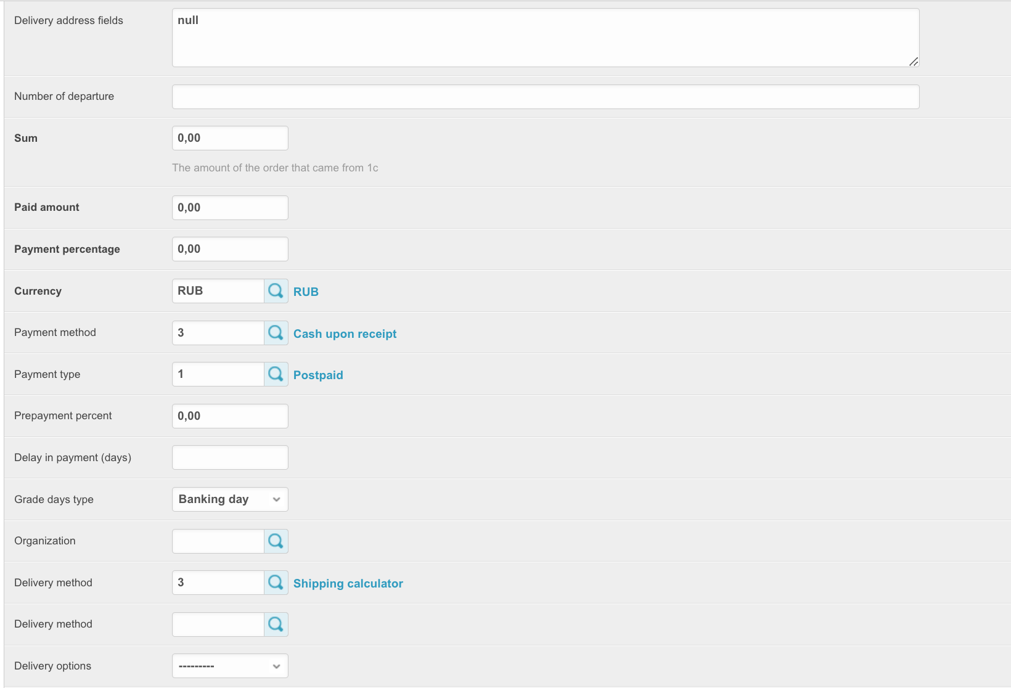Open the Payment type lookup icon

click(x=276, y=374)
